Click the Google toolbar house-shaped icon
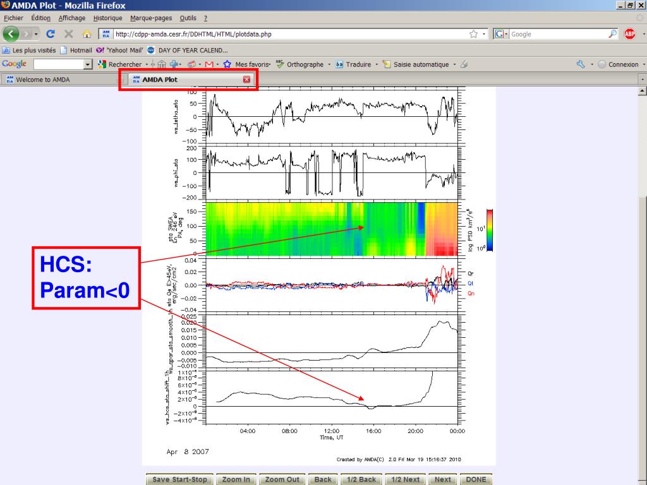The image size is (647, 485). pyautogui.click(x=162, y=64)
